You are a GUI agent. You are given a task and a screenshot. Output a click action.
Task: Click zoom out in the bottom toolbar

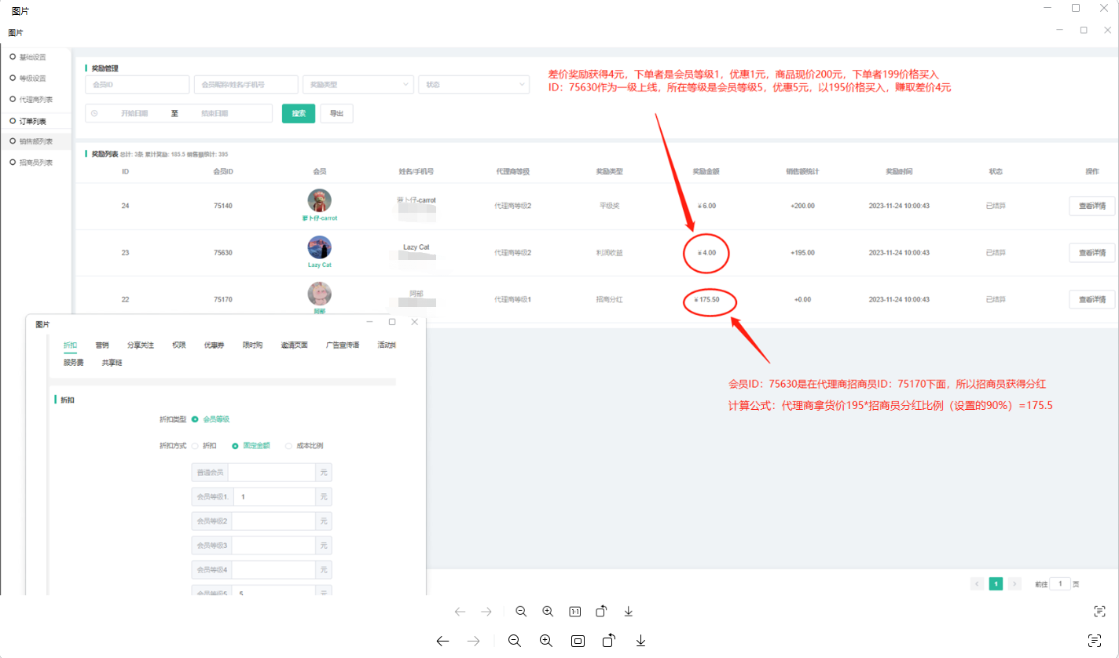click(x=515, y=641)
